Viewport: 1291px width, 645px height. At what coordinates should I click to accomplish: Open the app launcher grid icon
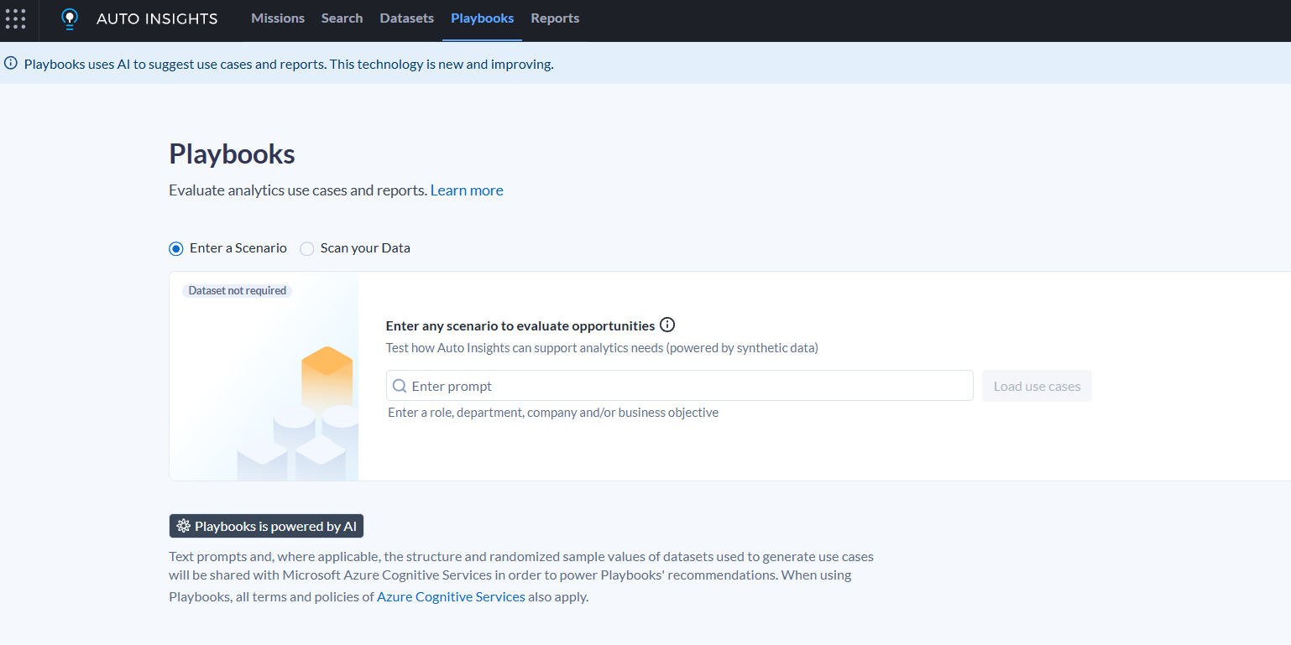[16, 18]
